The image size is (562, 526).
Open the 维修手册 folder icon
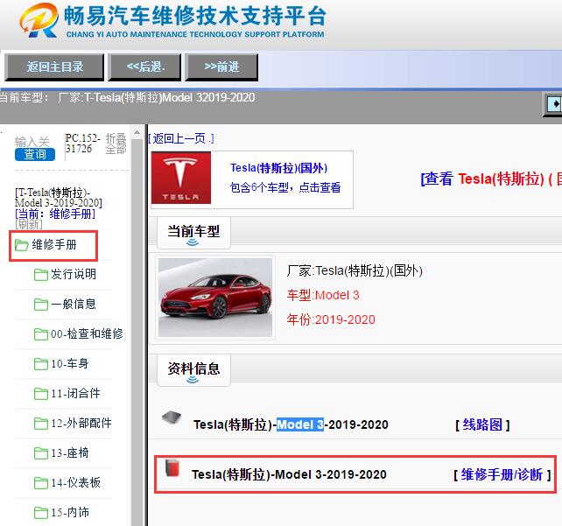22,245
